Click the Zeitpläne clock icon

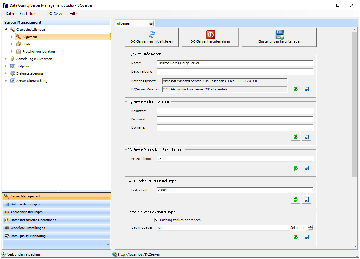click(12, 66)
